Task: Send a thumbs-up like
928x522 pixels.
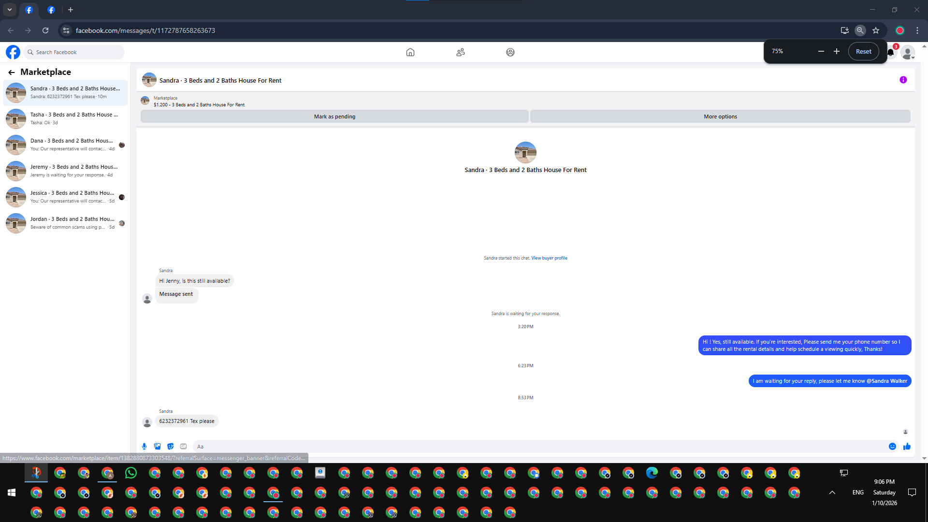Action: (x=907, y=447)
